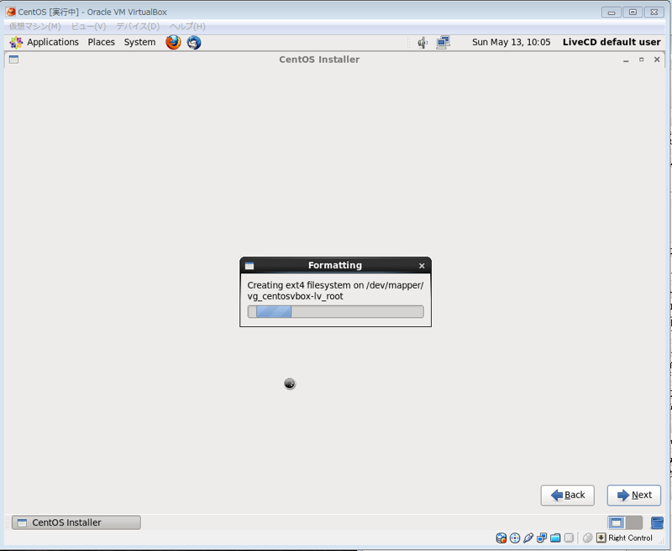Image resolution: width=672 pixels, height=551 pixels.
Task: Click the Formatting dialog window icon
Action: [x=249, y=266]
